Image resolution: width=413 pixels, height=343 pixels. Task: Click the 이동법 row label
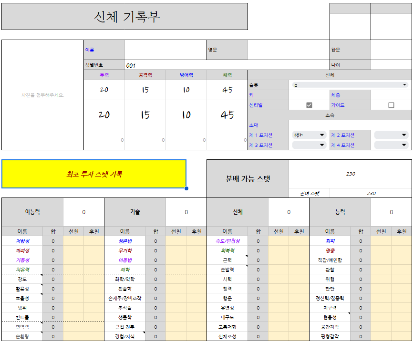pyautogui.click(x=125, y=260)
